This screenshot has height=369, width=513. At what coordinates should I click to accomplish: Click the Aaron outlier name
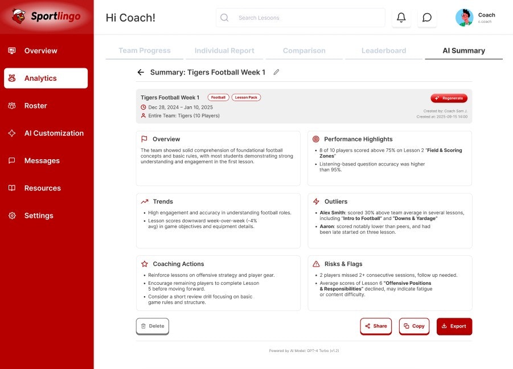point(327,226)
